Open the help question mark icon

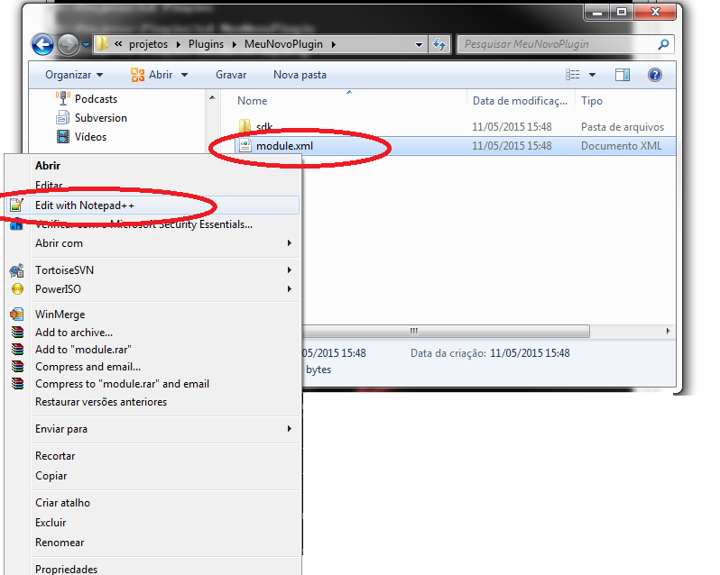coord(655,75)
